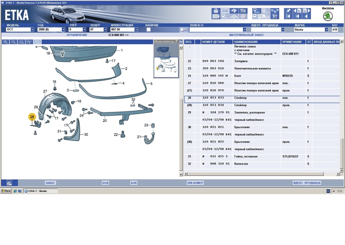Screen dimensions: 345x245
Task: Click the vehicle information car icon
Action: click(x=234, y=16)
